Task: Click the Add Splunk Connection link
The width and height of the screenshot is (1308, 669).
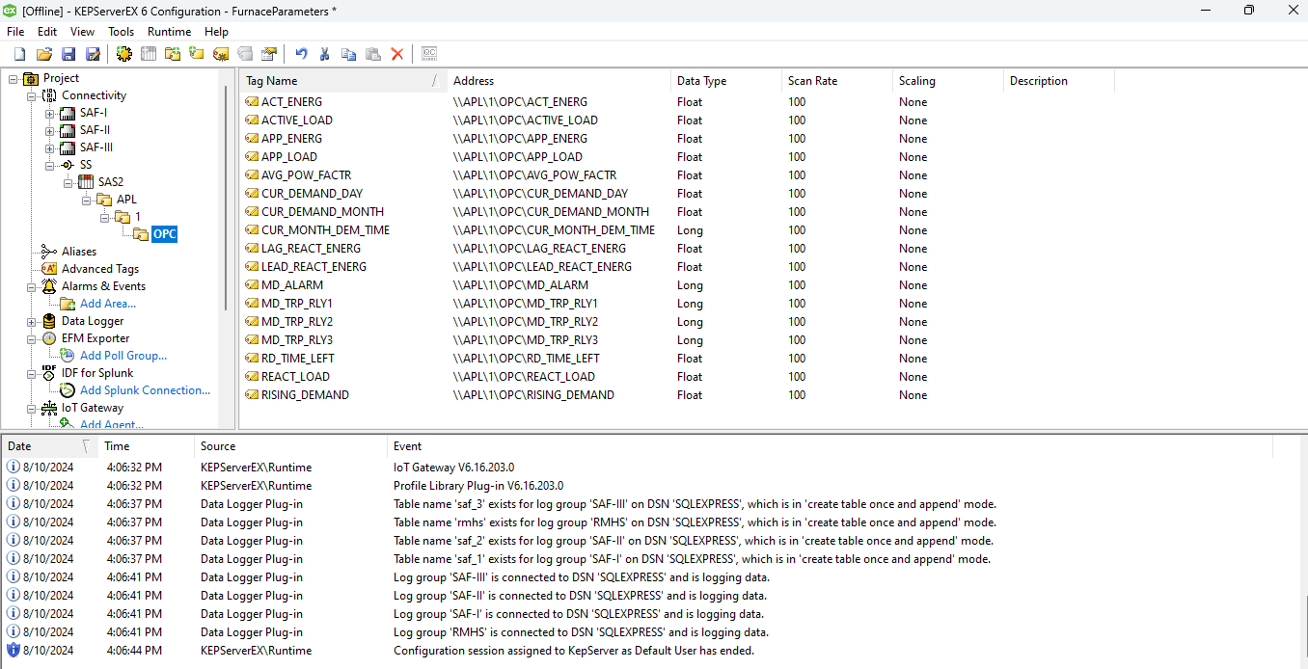Action: click(x=145, y=389)
